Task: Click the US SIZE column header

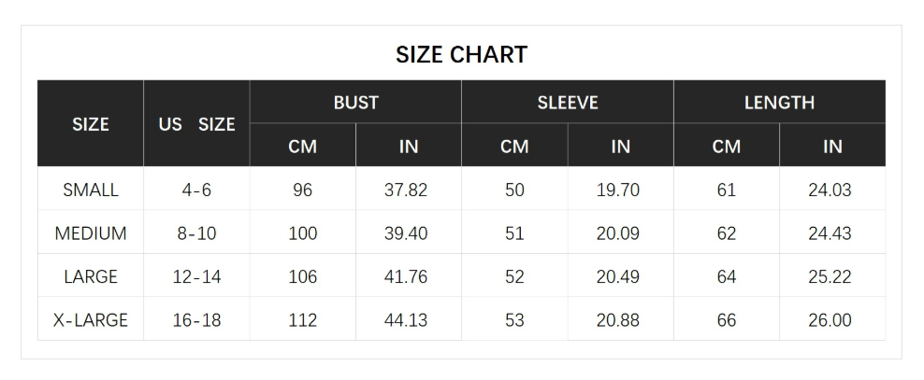Action: click(196, 124)
